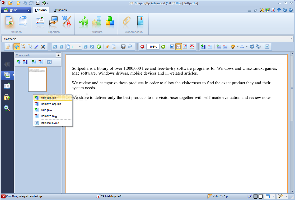
Task: Click the pushpin icon in toolbar
Action: [x=107, y=47]
